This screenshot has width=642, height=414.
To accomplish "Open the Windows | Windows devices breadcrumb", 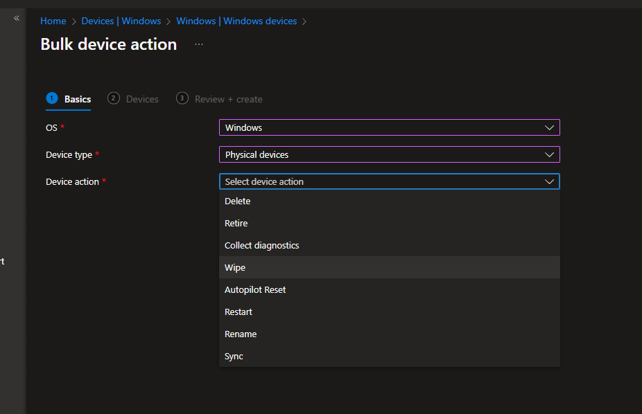I will [236, 21].
